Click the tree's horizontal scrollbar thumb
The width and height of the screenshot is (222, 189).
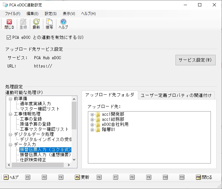[x=38, y=165]
